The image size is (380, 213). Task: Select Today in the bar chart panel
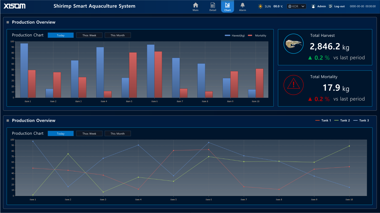point(61,35)
